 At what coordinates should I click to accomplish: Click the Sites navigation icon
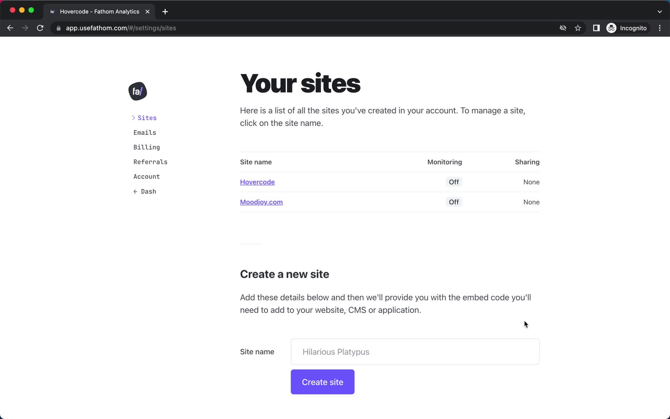(x=134, y=117)
